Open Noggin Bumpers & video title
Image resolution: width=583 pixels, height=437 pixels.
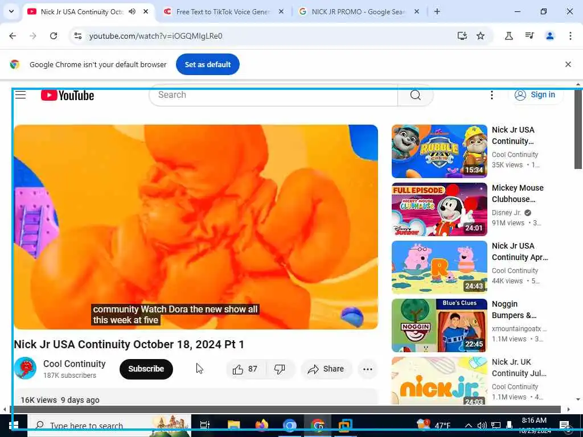[514, 310]
